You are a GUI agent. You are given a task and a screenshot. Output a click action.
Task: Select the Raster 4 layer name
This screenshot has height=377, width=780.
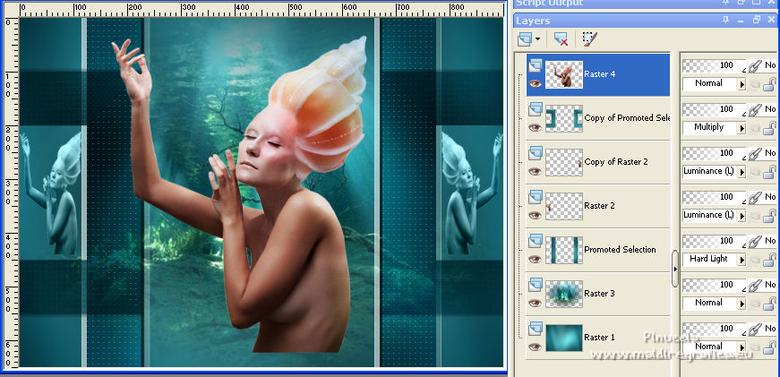click(599, 74)
